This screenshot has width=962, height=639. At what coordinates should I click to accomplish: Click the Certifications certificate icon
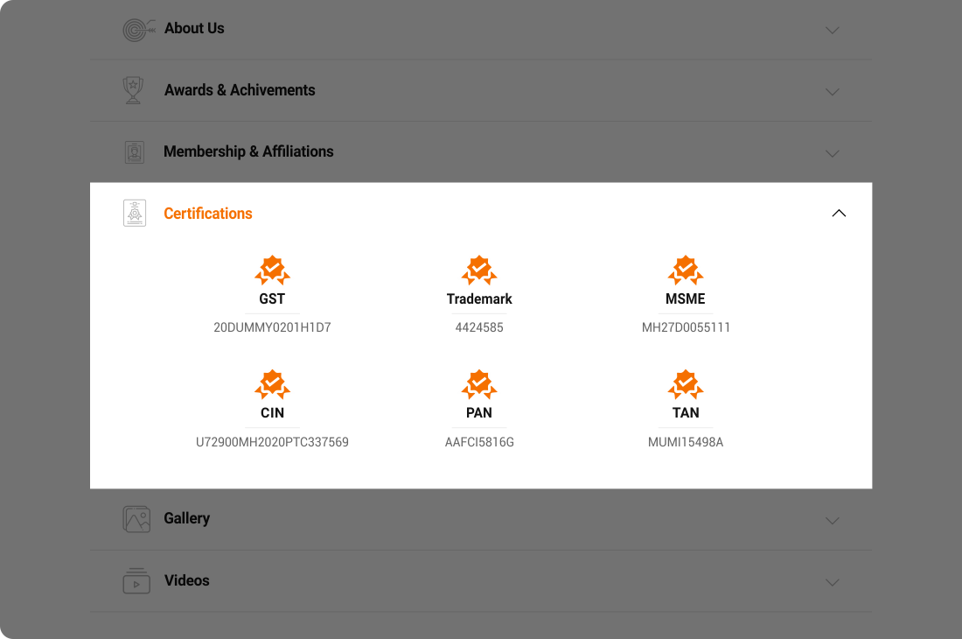[135, 213]
